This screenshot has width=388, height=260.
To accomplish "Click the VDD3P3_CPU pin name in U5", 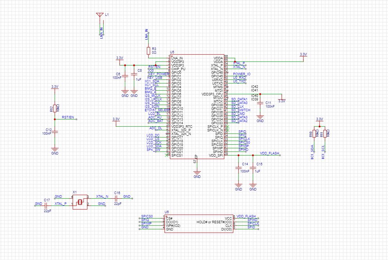I will 212,94.
